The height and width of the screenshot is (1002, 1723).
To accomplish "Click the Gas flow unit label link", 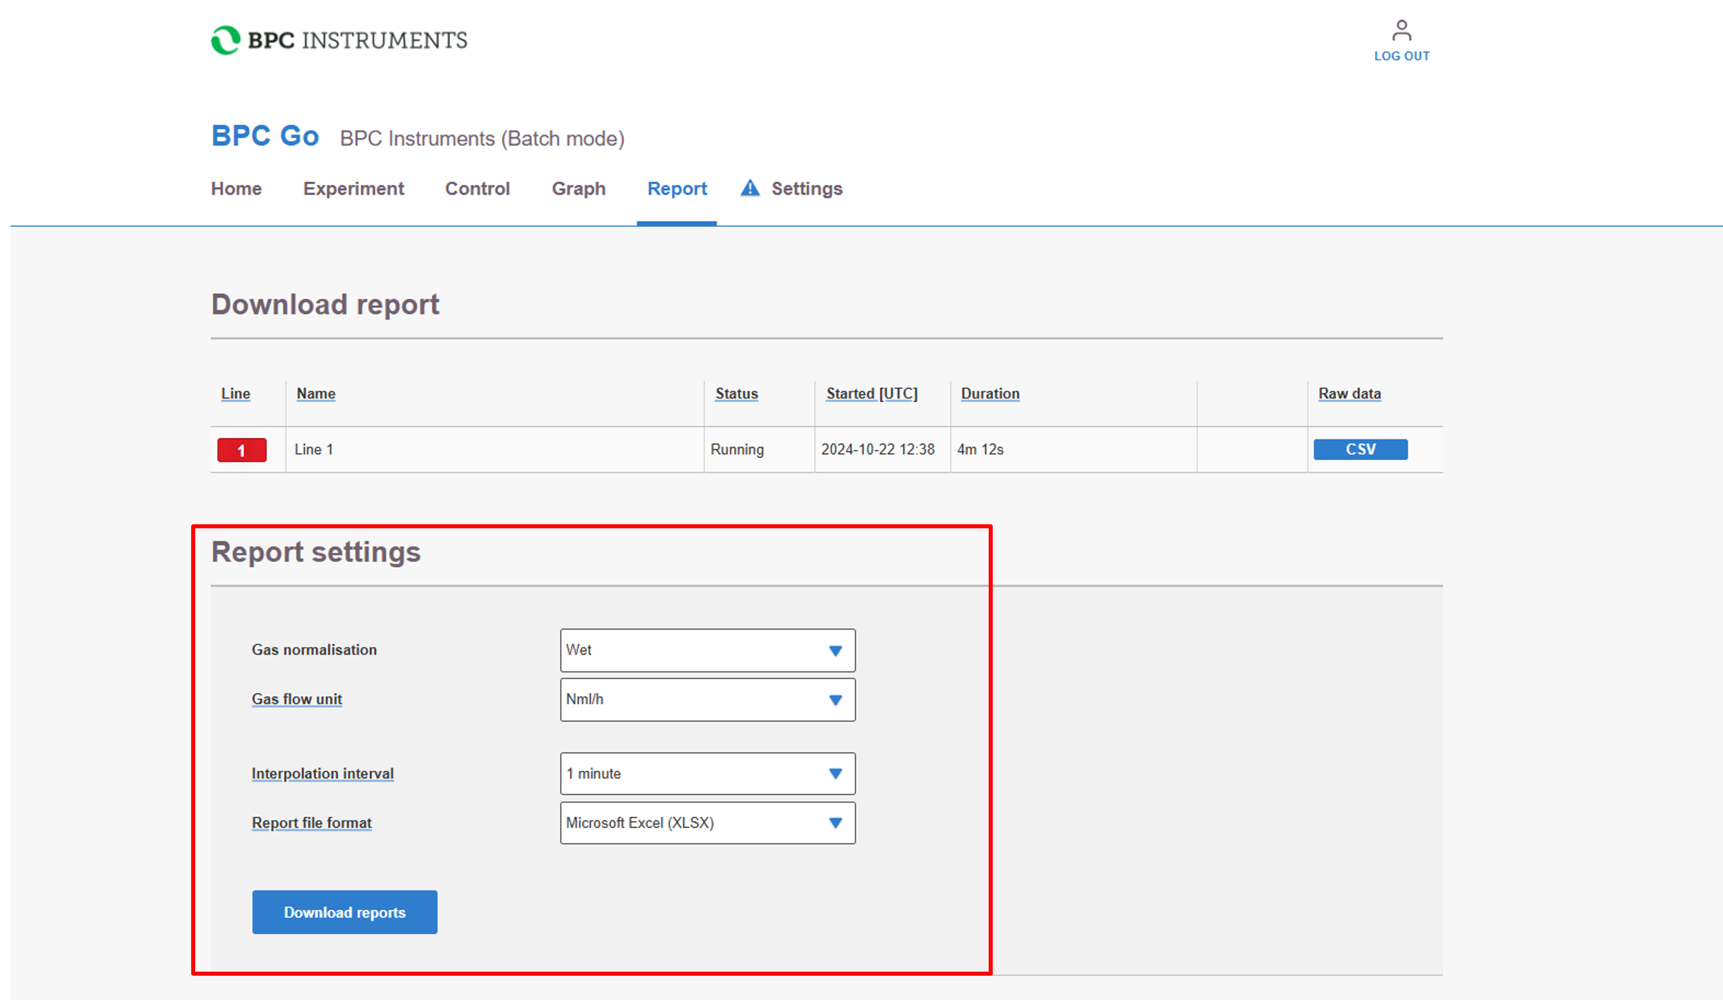I will pos(297,699).
